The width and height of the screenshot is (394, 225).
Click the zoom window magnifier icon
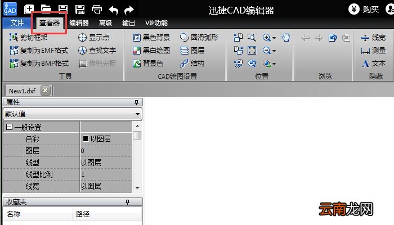[252, 38]
